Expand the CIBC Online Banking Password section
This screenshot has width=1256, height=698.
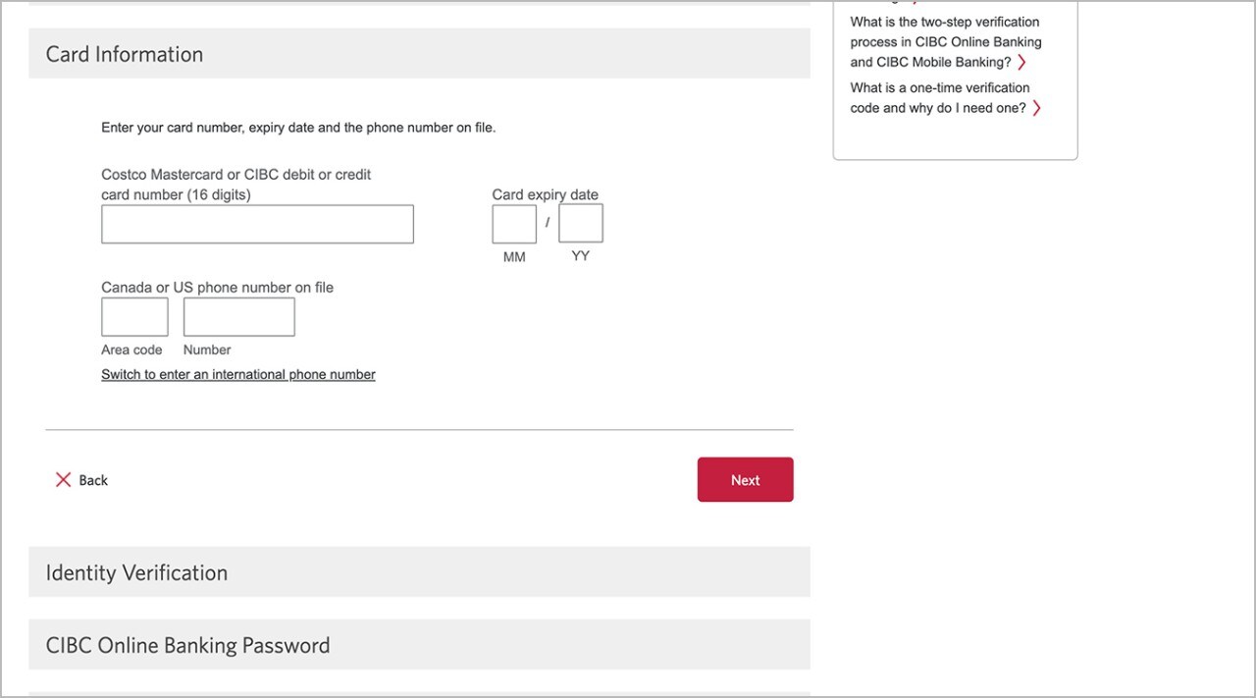[x=419, y=645]
